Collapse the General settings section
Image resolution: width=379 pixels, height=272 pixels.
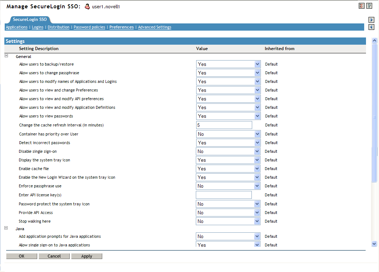click(x=5, y=56)
